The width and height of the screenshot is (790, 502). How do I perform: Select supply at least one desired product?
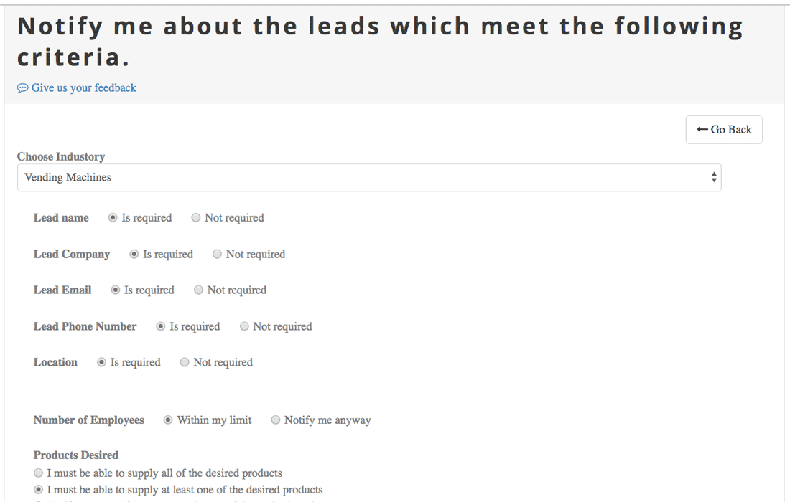click(x=38, y=489)
